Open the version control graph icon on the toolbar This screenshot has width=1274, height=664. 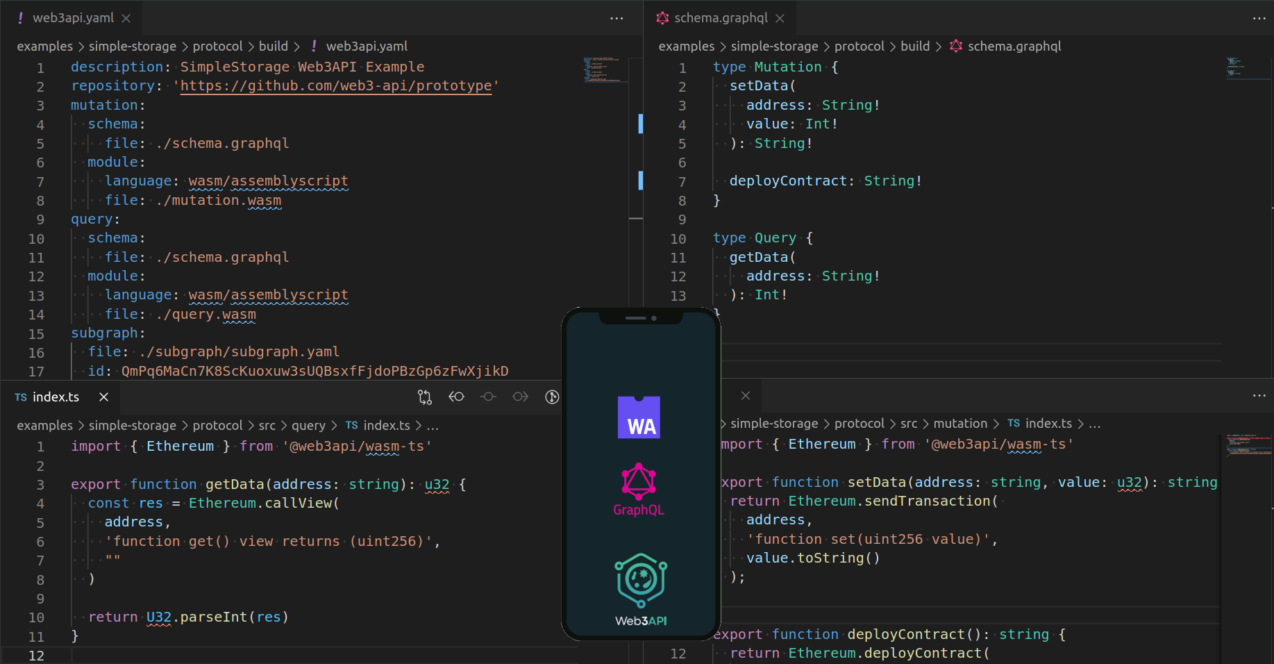tap(552, 397)
